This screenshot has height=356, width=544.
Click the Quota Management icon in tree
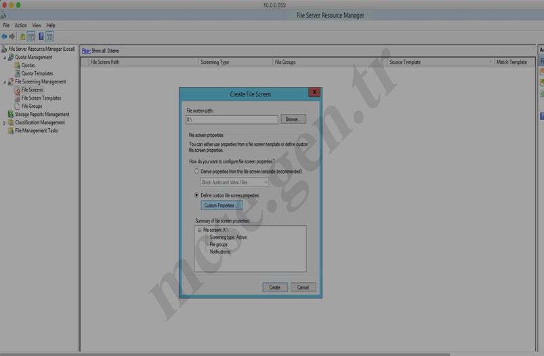(11, 57)
